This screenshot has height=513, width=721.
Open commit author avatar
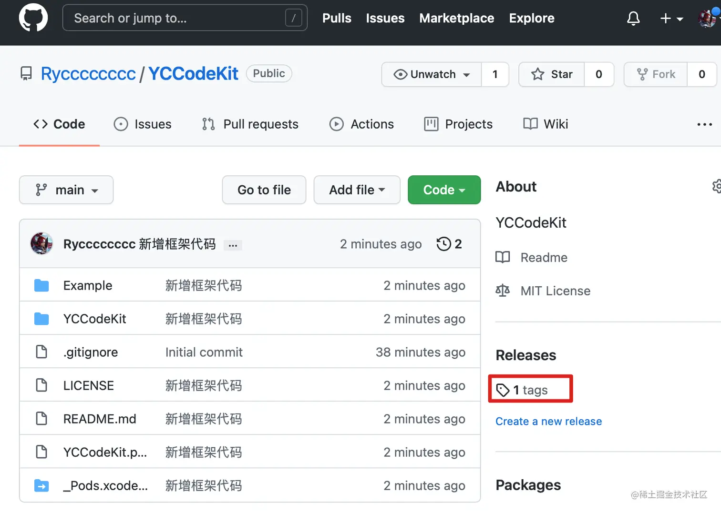[x=41, y=244]
